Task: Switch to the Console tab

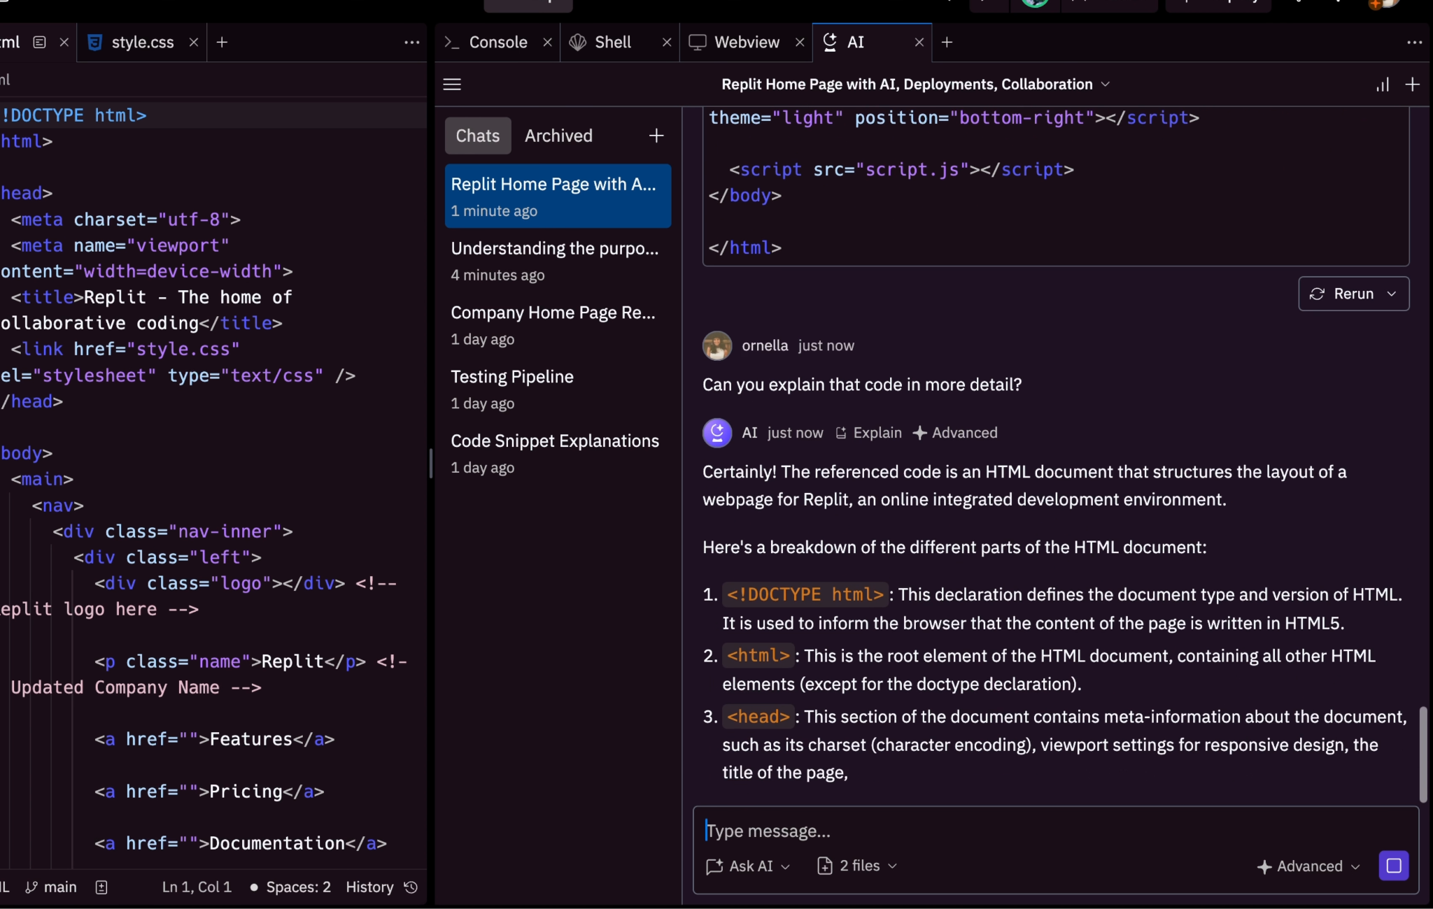Action: click(498, 42)
